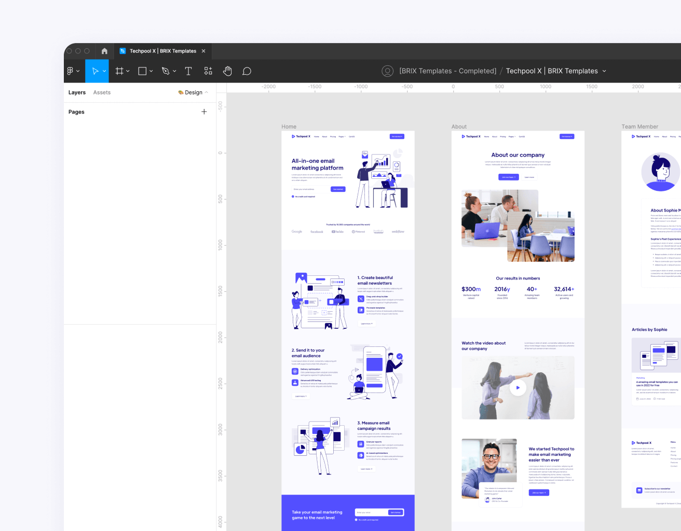
Task: Select the Home frame label
Action: [289, 127]
